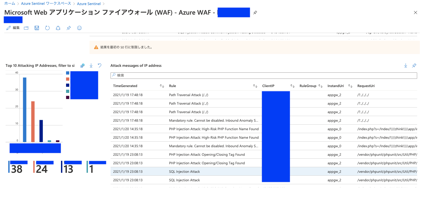The height and width of the screenshot is (197, 423).
Task: Sort the table by RuleGroup column
Action: click(320, 86)
